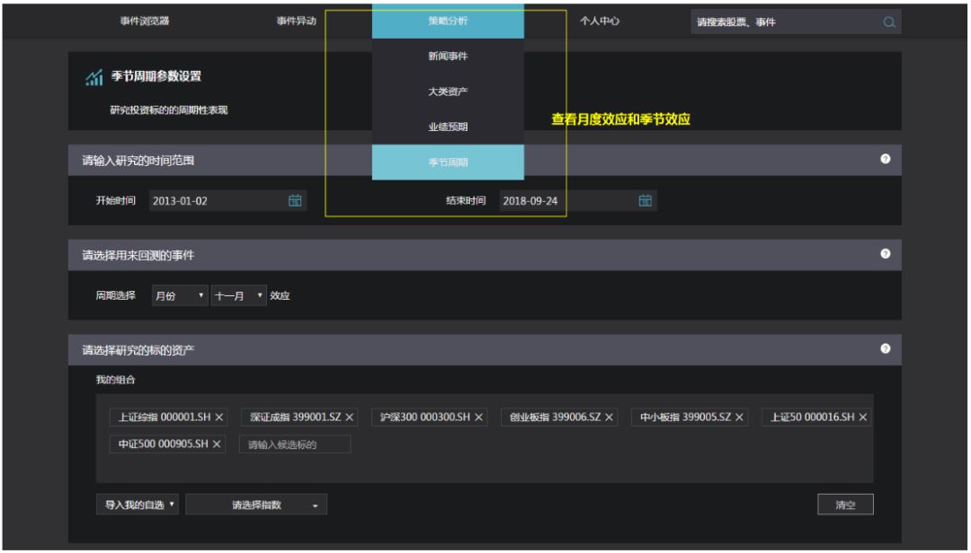Screen dimensions: 971x553
Task: Remove the 创业板指 399006.SZ tag
Action: 608,417
